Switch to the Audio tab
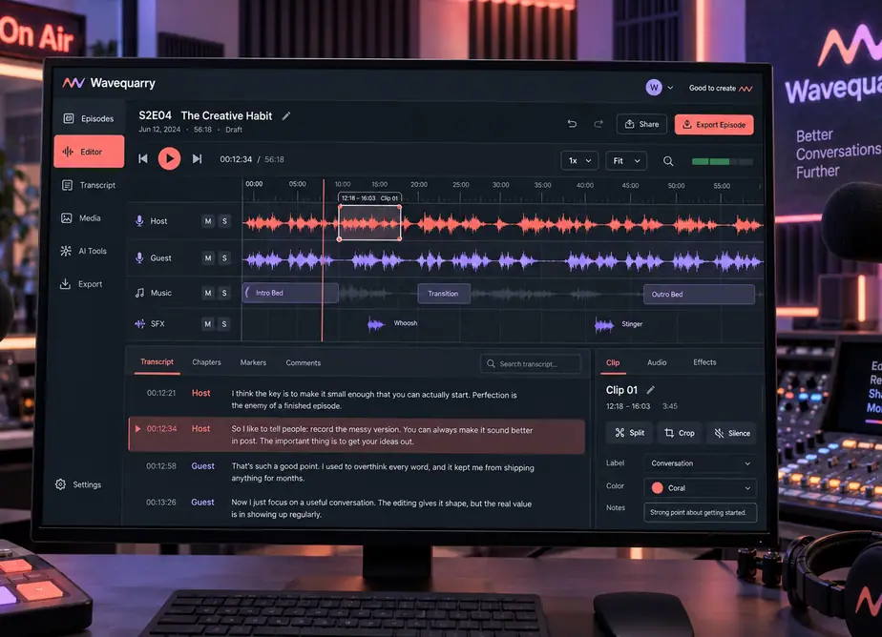The width and height of the screenshot is (882, 637). (x=657, y=362)
